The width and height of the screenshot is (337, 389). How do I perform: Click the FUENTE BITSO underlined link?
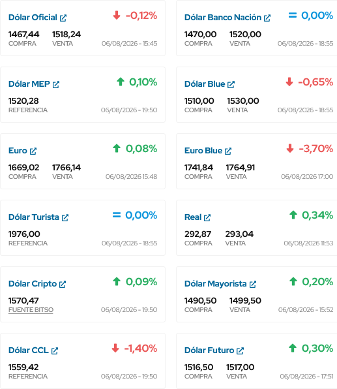point(31,310)
